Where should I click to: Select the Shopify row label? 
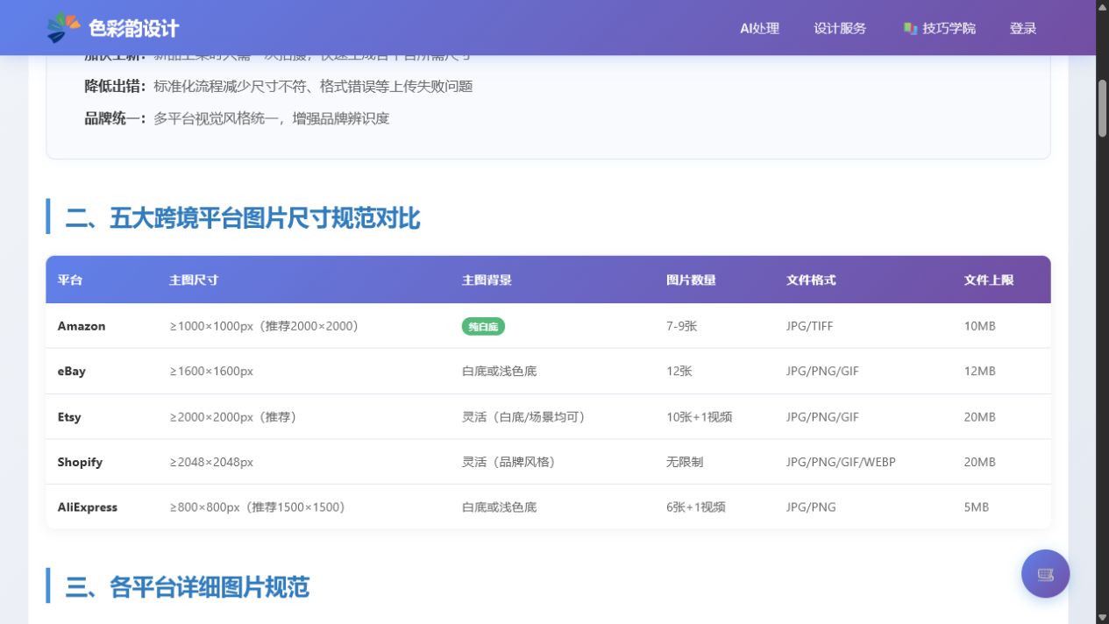pos(80,462)
